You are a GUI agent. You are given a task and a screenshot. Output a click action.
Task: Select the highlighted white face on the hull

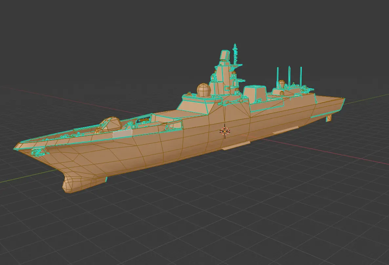pos(122,134)
